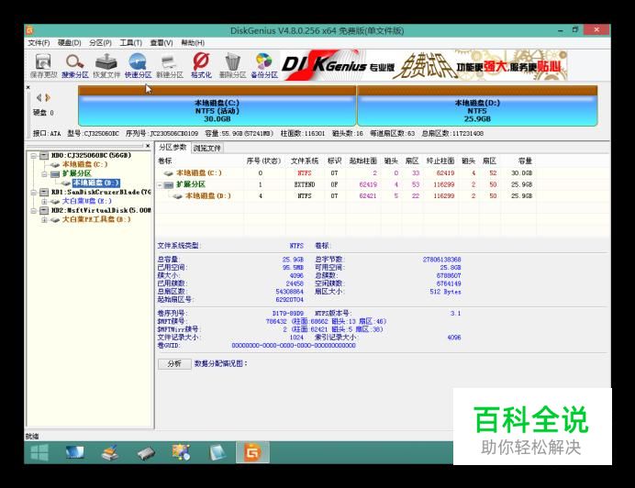Open the 文件(F) menu

tap(39, 43)
